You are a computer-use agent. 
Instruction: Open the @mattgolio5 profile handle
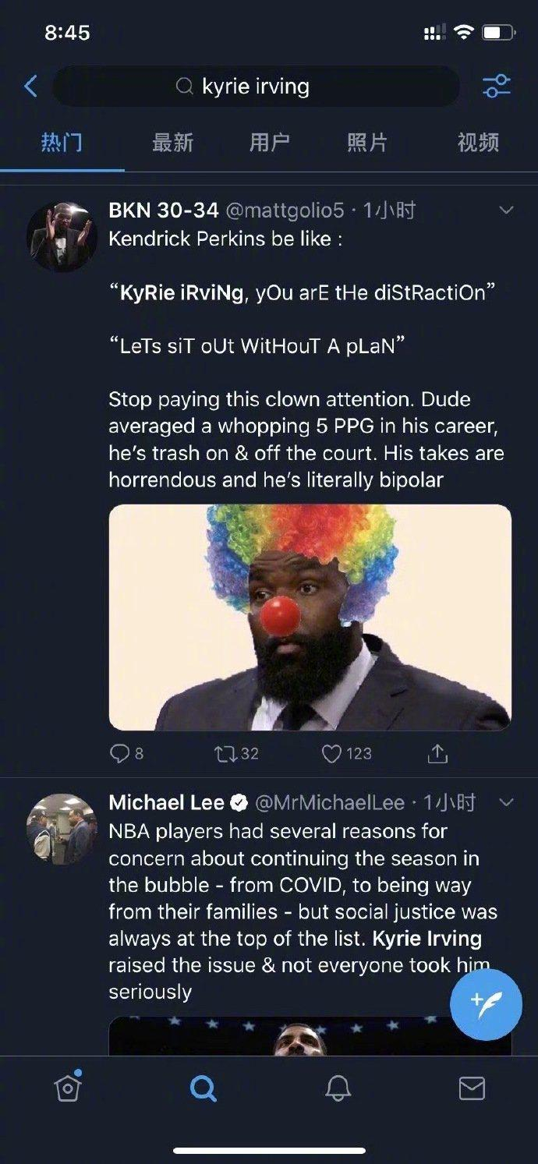pos(285,211)
